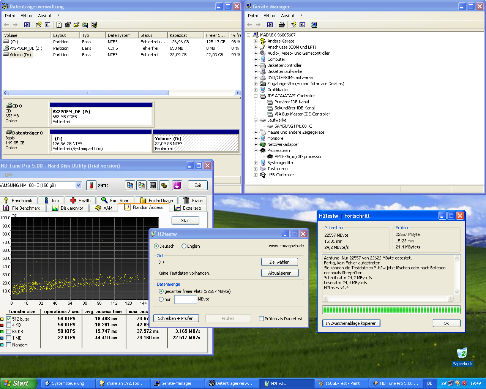
Task: Click the help icon in Datenträgerverwaltung toolbar
Action: pos(38,25)
